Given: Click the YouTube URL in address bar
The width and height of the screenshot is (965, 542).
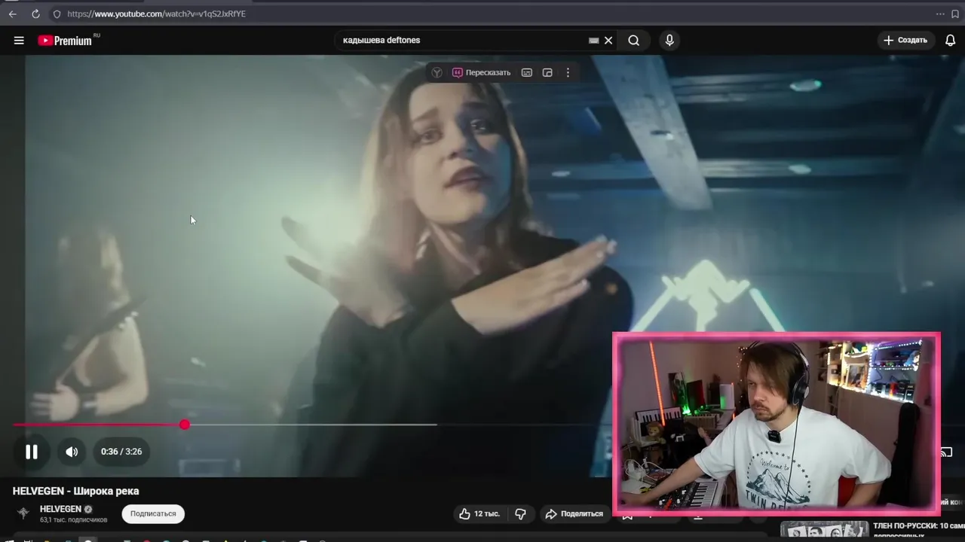Looking at the screenshot, I should click(x=156, y=14).
